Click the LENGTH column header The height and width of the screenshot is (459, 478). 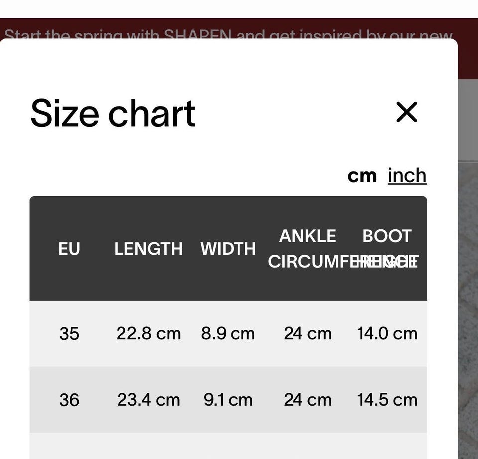tap(148, 248)
